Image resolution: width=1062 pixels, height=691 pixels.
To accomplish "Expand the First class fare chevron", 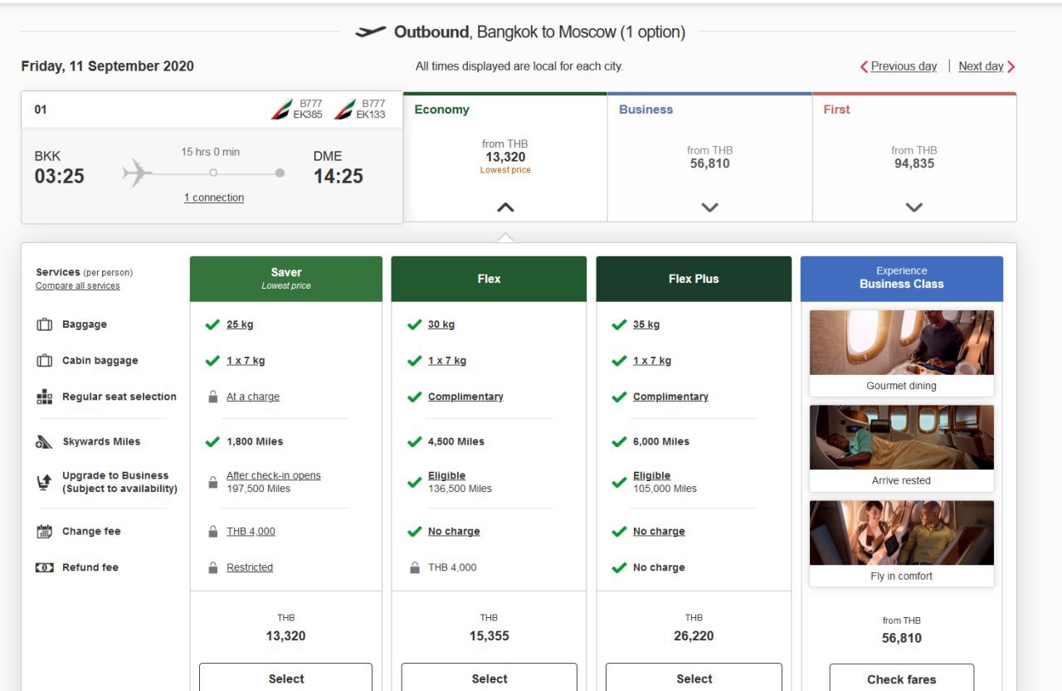I will click(914, 207).
